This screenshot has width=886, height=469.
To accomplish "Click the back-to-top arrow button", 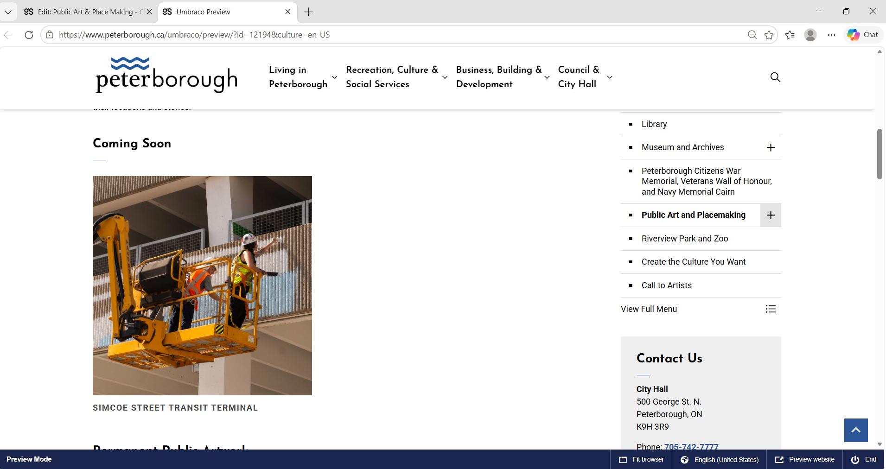I will [x=856, y=430].
